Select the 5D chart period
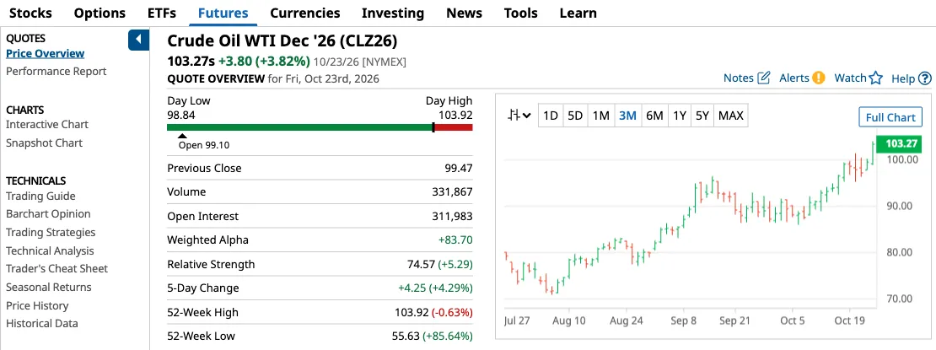The image size is (936, 350). 575,116
